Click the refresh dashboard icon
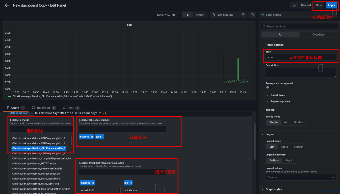Screen dimensions: 340x194 point(252,15)
